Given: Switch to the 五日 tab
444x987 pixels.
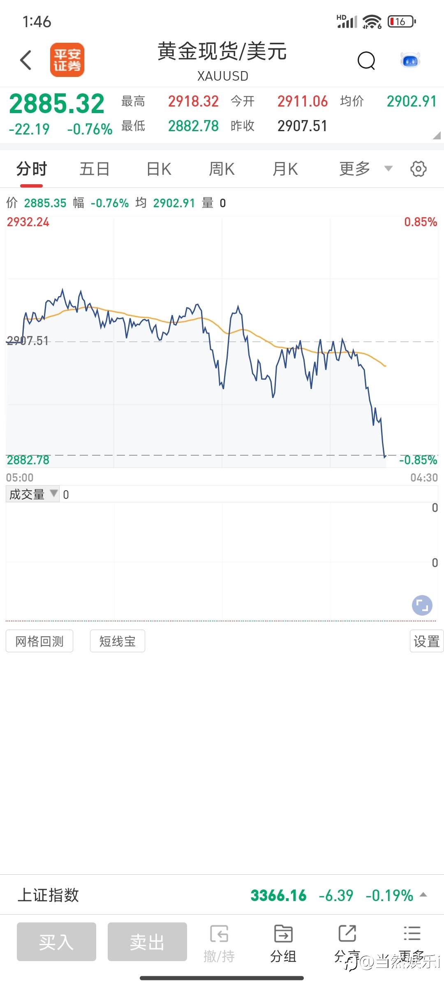Looking at the screenshot, I should [x=95, y=169].
